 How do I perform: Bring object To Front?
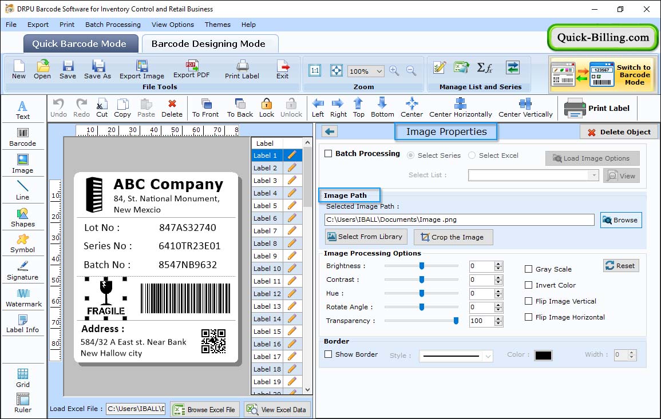tap(205, 108)
